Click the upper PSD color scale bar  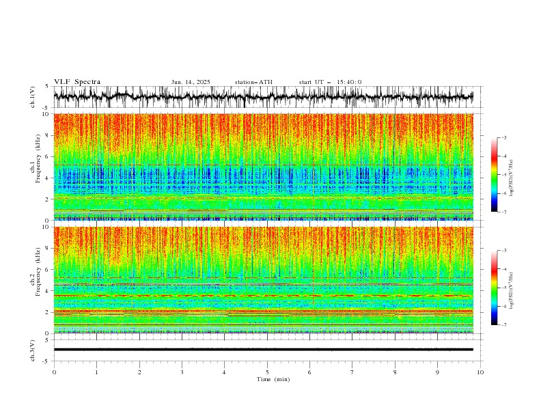pos(494,175)
